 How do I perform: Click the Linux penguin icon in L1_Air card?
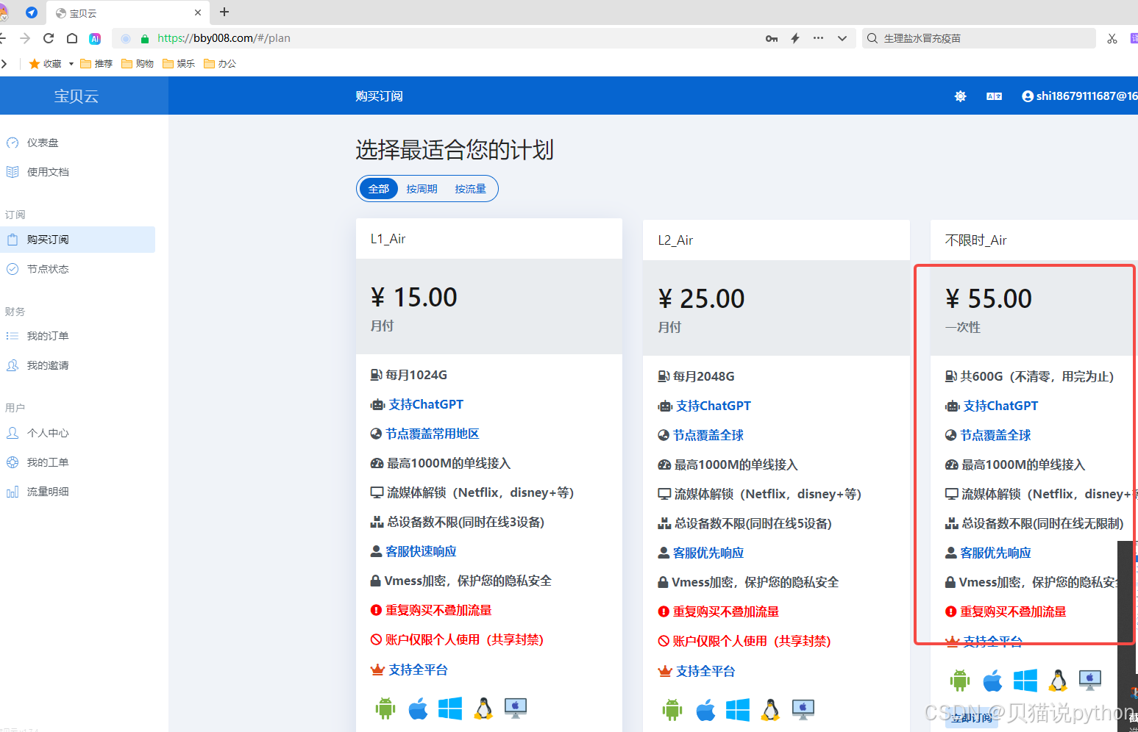pos(483,708)
